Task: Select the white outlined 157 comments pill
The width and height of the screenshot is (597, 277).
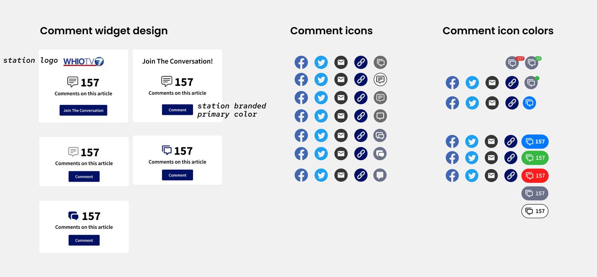Action: [535, 211]
